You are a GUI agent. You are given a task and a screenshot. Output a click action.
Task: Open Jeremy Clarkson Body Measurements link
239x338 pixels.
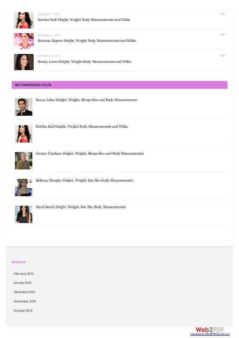(90, 153)
